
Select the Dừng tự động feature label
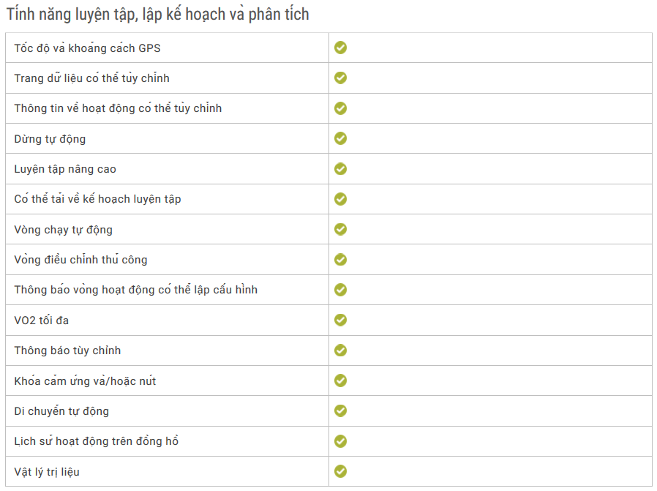pos(50,139)
